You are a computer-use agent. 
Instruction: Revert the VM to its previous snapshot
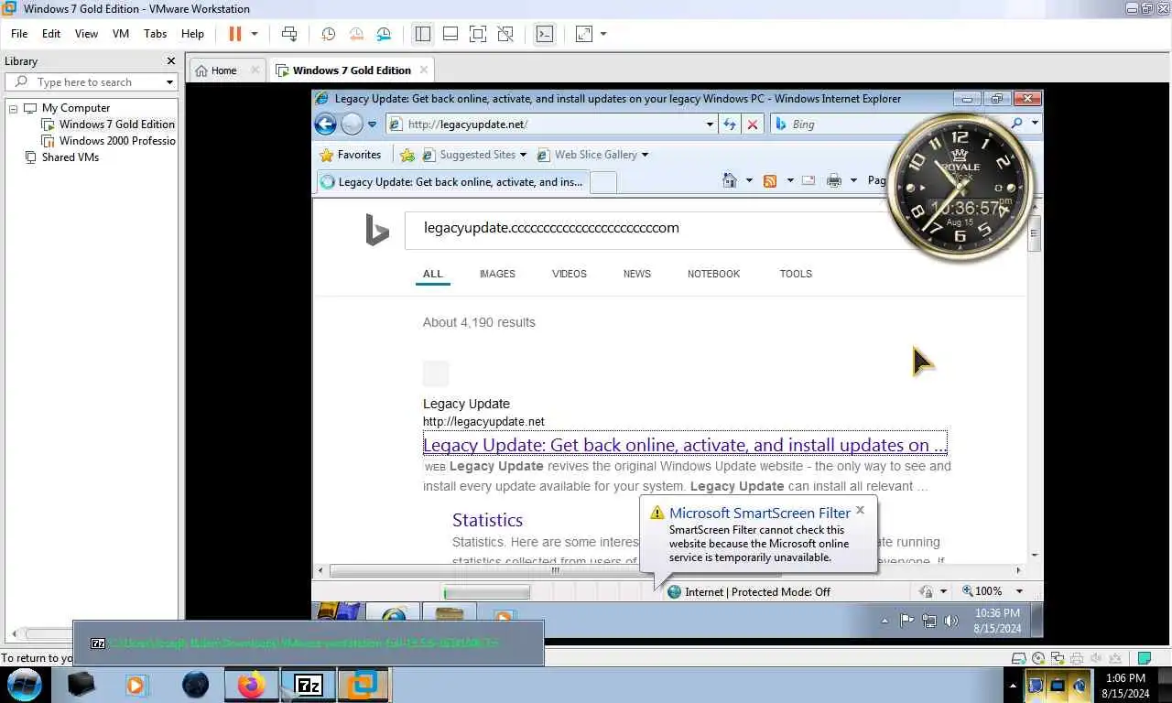356,34
